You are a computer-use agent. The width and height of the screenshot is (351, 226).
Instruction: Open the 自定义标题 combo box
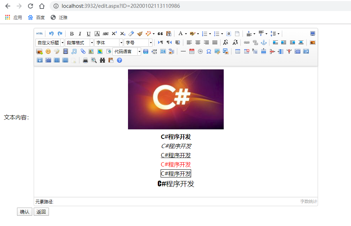50,43
